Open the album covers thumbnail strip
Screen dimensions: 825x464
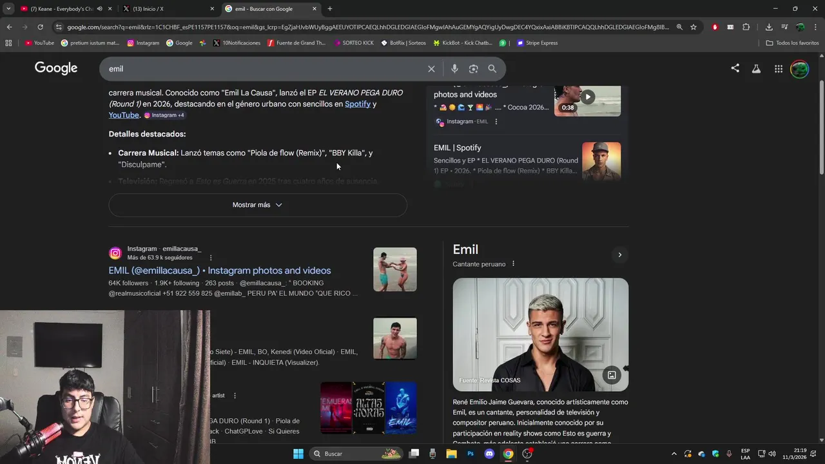point(369,408)
